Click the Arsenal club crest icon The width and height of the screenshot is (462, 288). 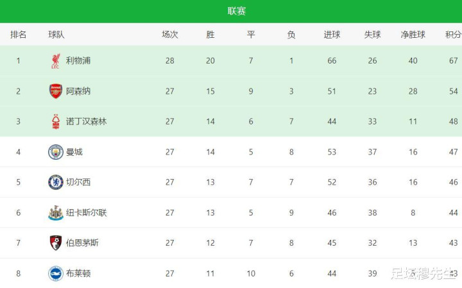(56, 91)
